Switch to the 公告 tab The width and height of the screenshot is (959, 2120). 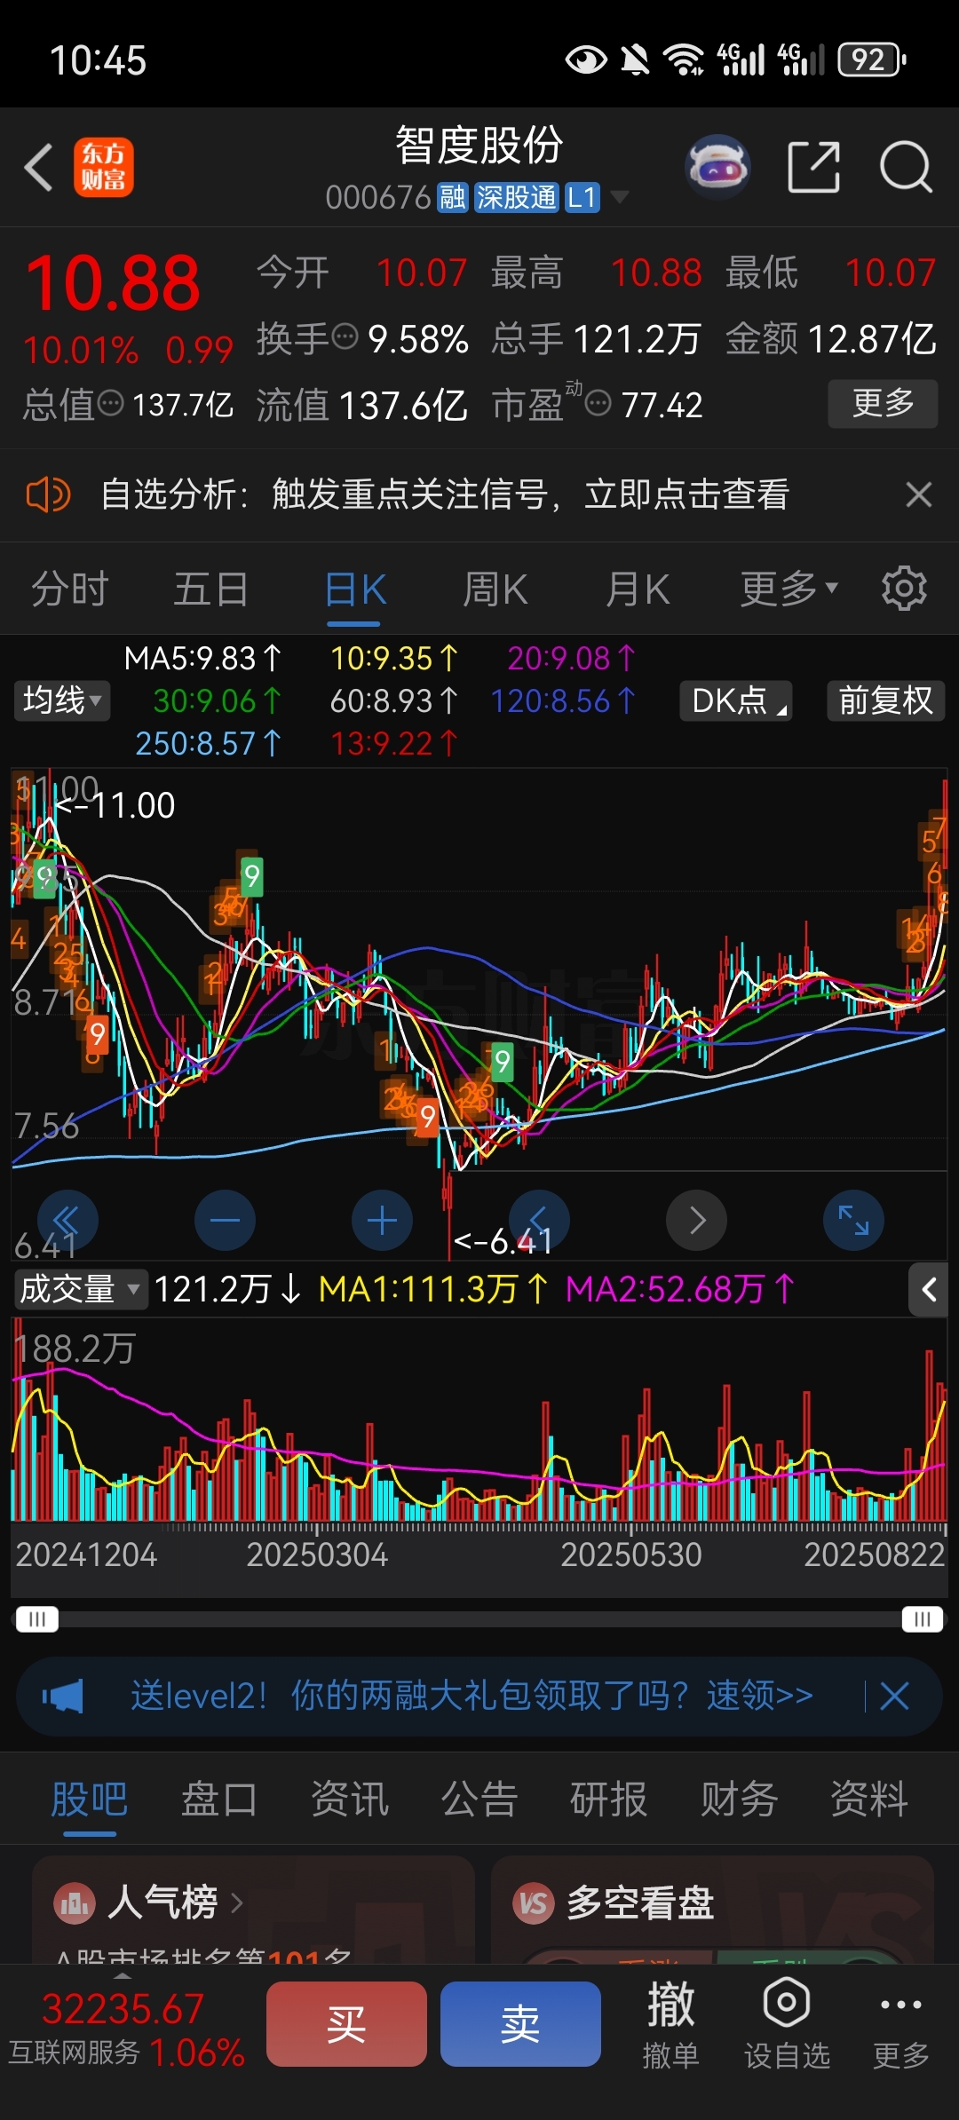(x=479, y=1800)
